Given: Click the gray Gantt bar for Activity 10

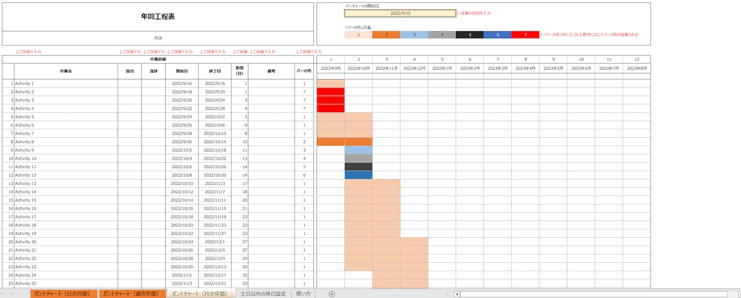Looking at the screenshot, I should click(x=358, y=158).
